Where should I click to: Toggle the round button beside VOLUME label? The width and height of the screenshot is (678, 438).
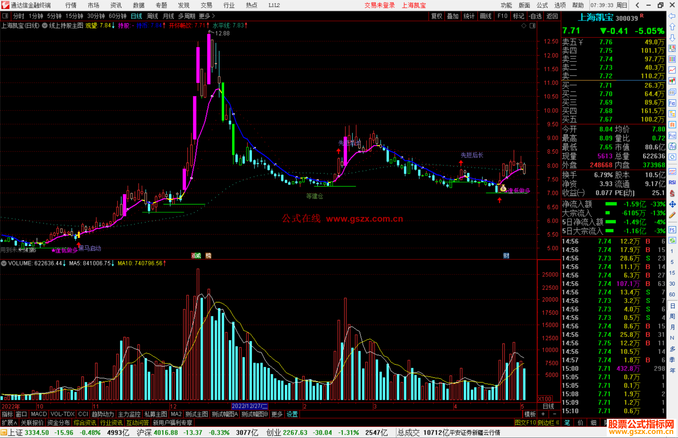4,263
